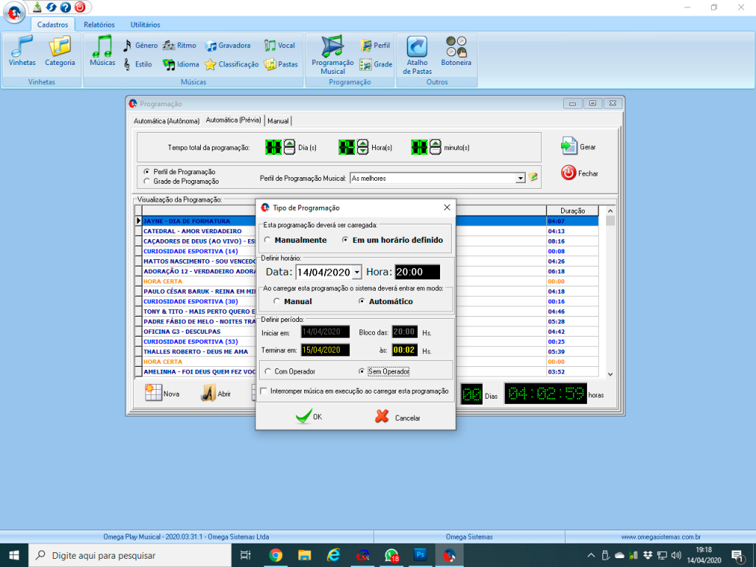Open the Gravadora icon

[210, 46]
